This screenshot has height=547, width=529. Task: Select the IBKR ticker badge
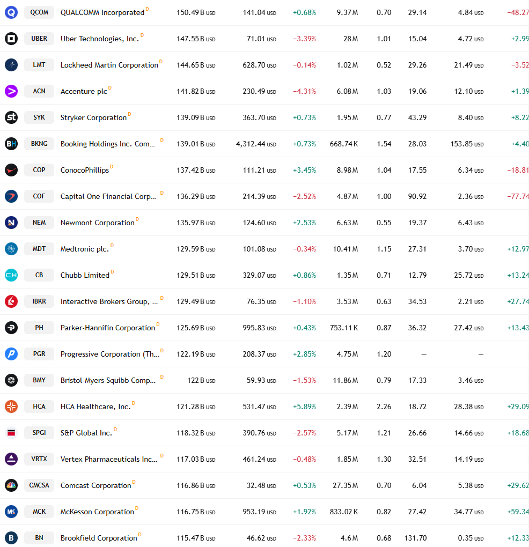[x=39, y=301]
